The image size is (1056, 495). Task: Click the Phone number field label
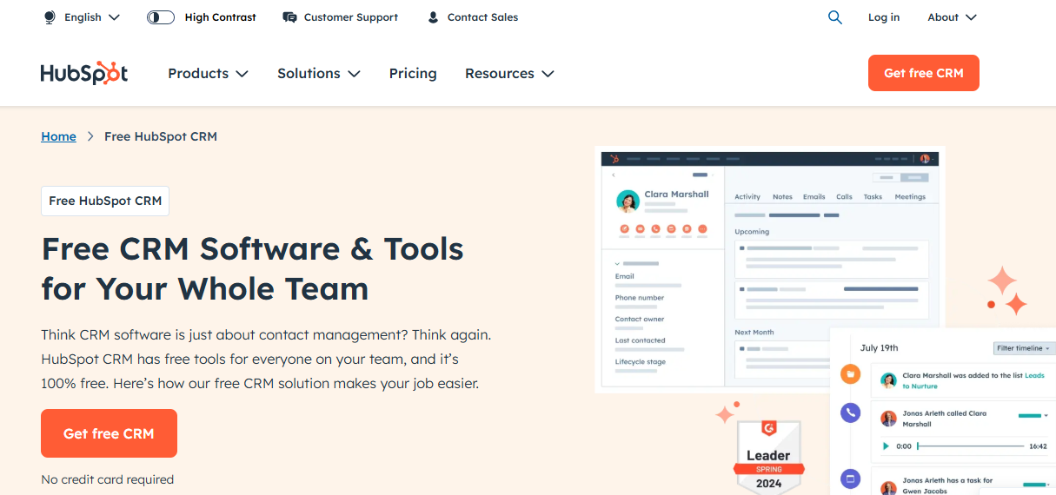(640, 298)
